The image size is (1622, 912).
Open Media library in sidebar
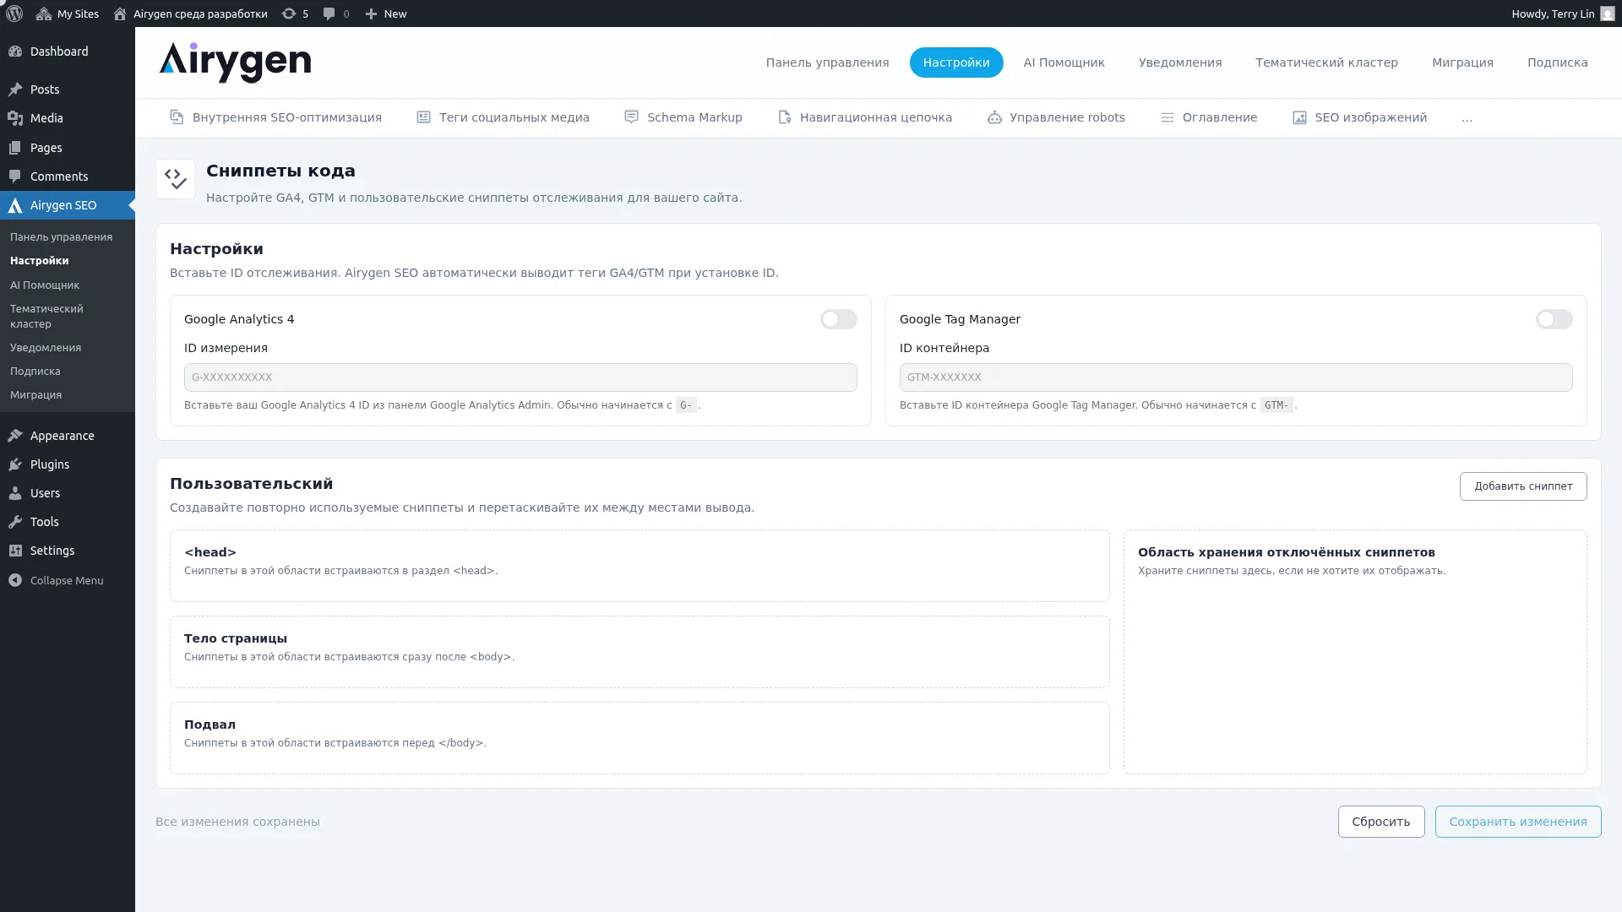pos(68,118)
